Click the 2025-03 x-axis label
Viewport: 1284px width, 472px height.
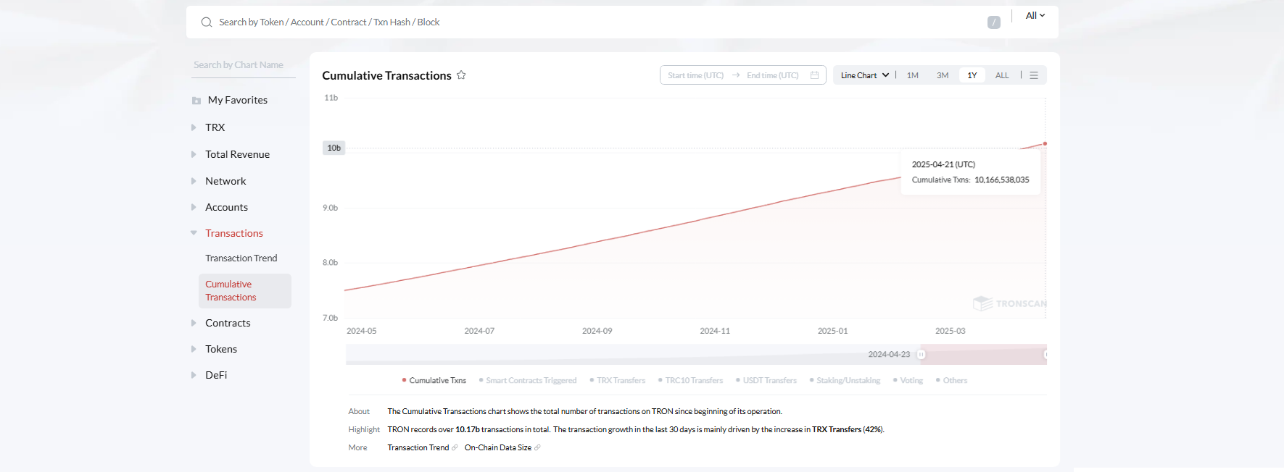[950, 331]
